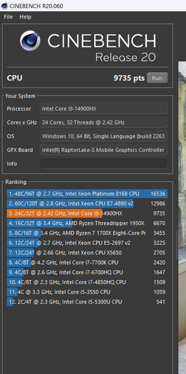Image resolution: width=186 pixels, height=374 pixels.
Task: Select the Xeon Platinum 8168 ranking entry
Action: pyautogui.click(x=87, y=193)
